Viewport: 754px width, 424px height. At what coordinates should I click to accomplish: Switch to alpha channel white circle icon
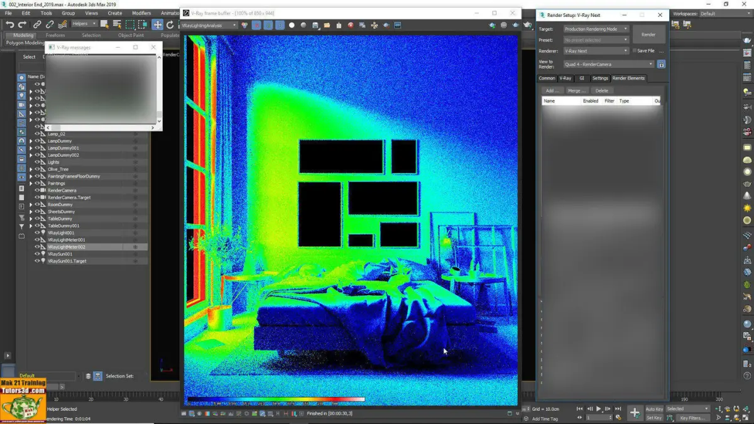click(x=292, y=25)
